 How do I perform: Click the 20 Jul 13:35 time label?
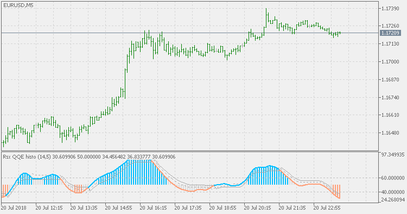pyautogui.click(x=84, y=208)
